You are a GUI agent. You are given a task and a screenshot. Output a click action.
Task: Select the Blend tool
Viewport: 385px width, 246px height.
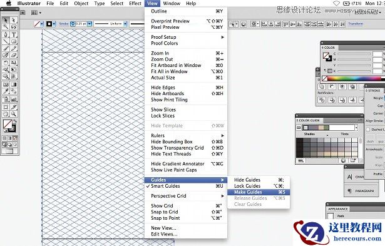point(14,91)
